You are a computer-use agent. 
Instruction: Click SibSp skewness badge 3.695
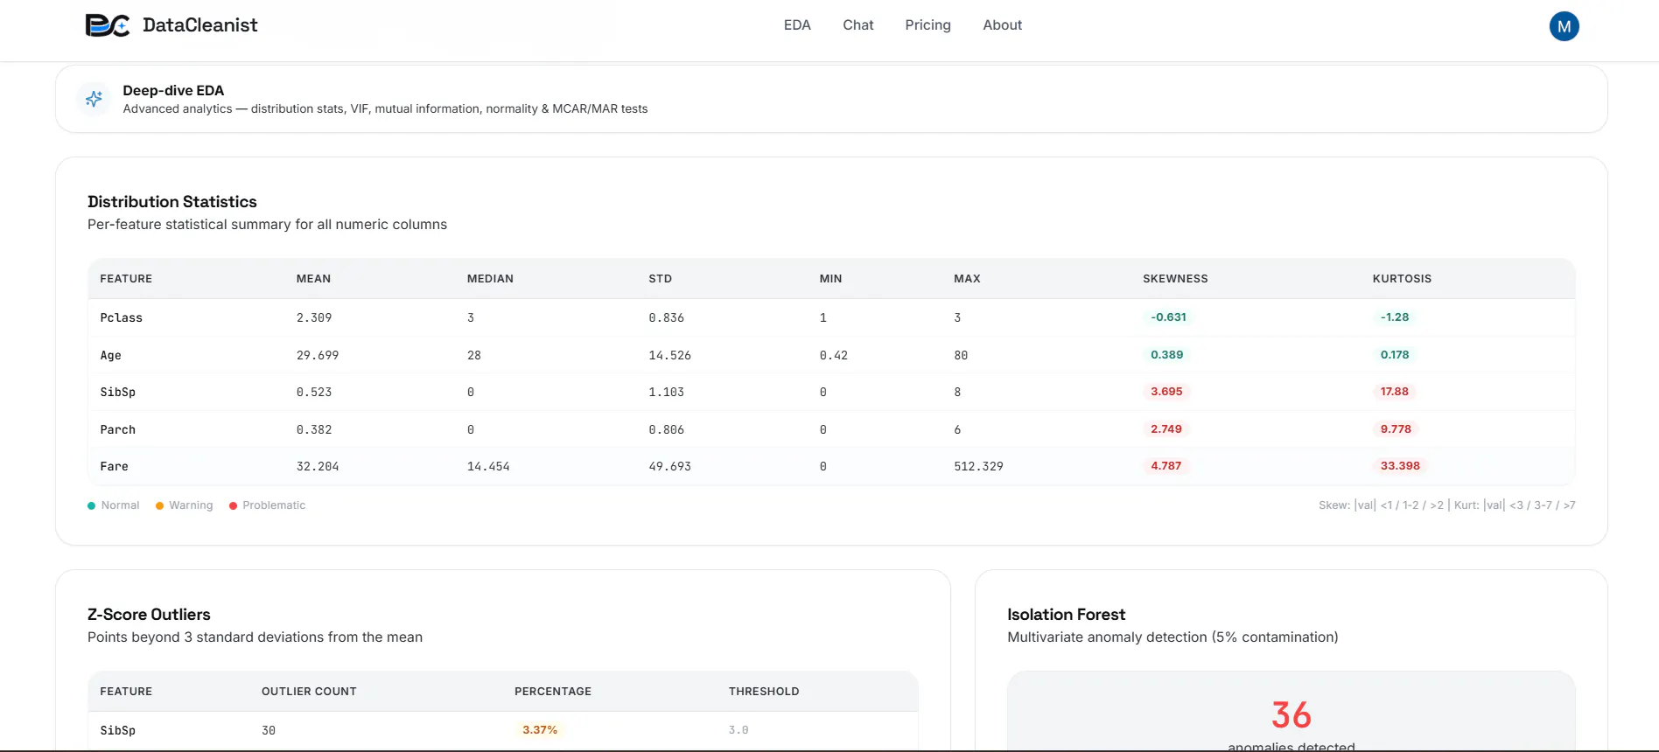click(1166, 392)
